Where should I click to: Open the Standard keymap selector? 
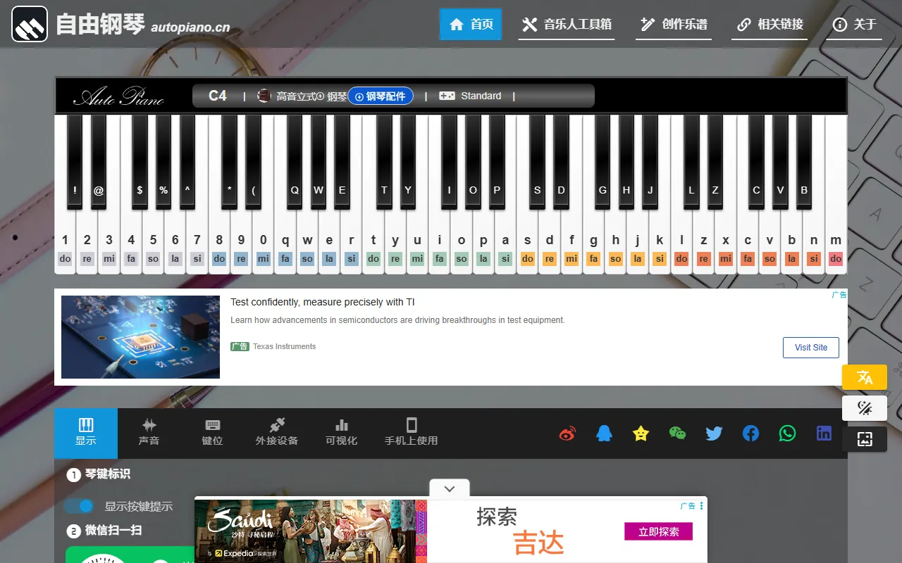pyautogui.click(x=471, y=96)
